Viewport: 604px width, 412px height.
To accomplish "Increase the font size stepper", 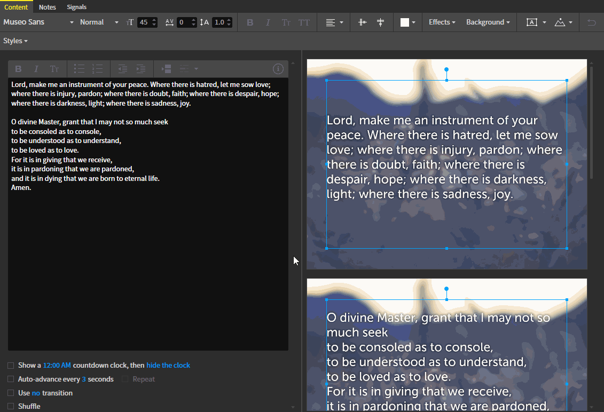I will tap(154, 20).
